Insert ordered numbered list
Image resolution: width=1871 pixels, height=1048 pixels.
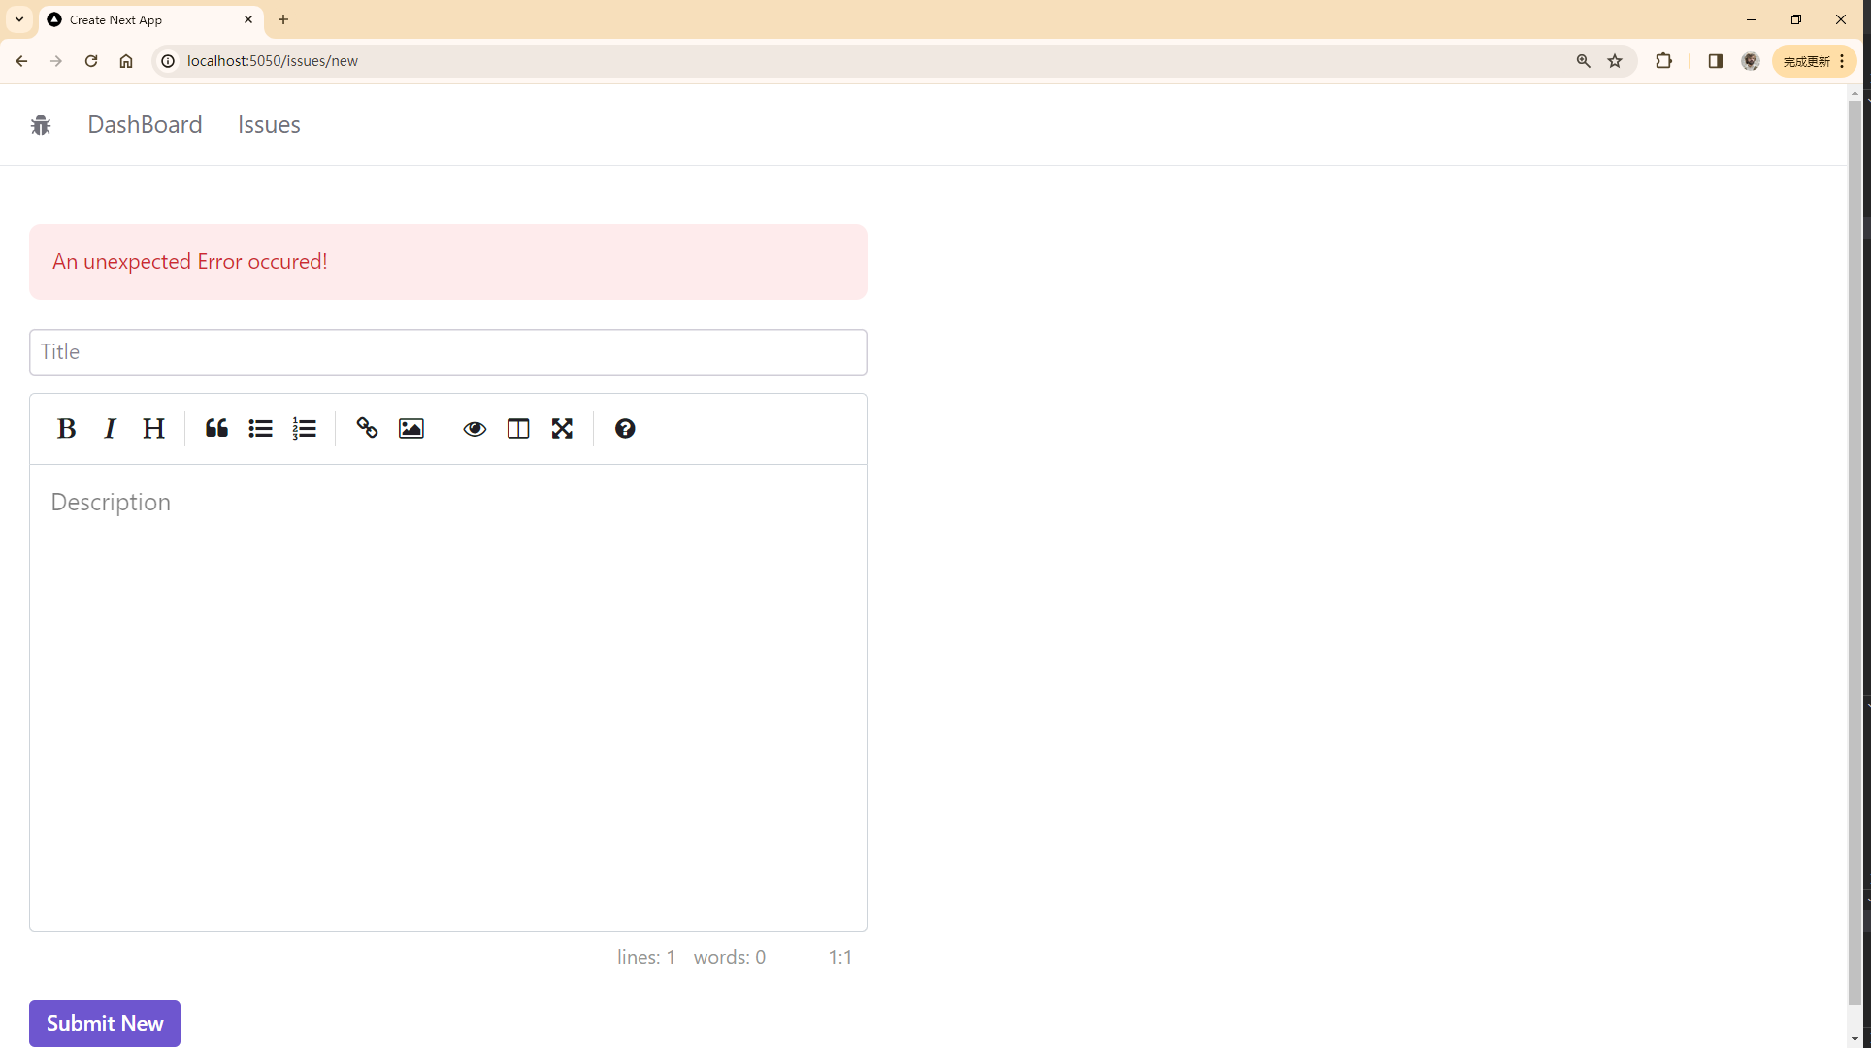pyautogui.click(x=304, y=428)
